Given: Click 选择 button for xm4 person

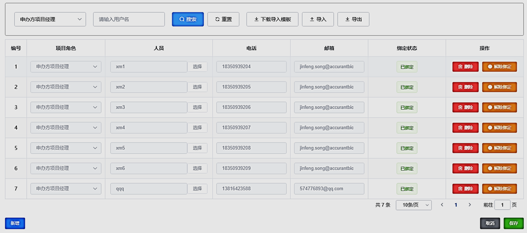Looking at the screenshot, I should pyautogui.click(x=197, y=128).
